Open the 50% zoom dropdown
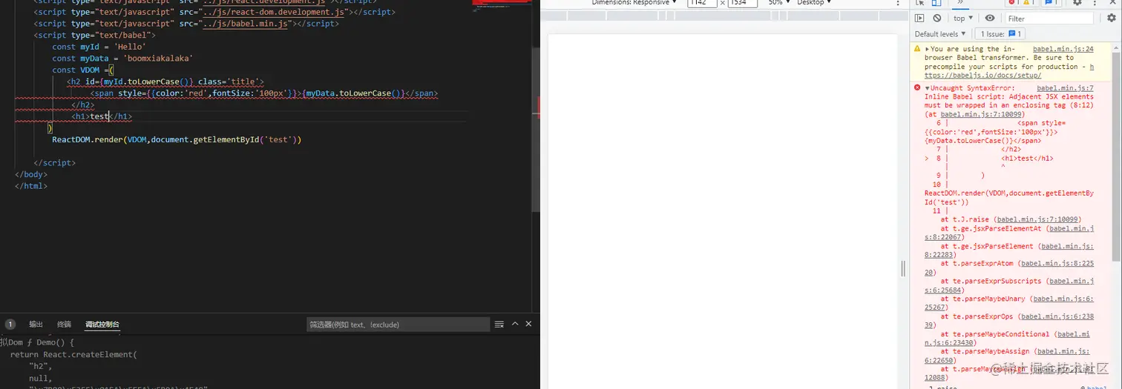The width and height of the screenshot is (1122, 389). [780, 3]
